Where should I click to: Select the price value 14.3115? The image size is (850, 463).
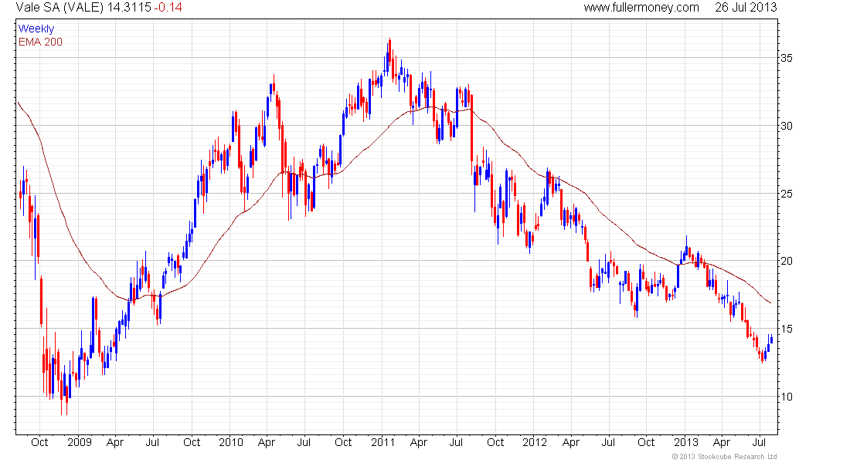coord(128,8)
